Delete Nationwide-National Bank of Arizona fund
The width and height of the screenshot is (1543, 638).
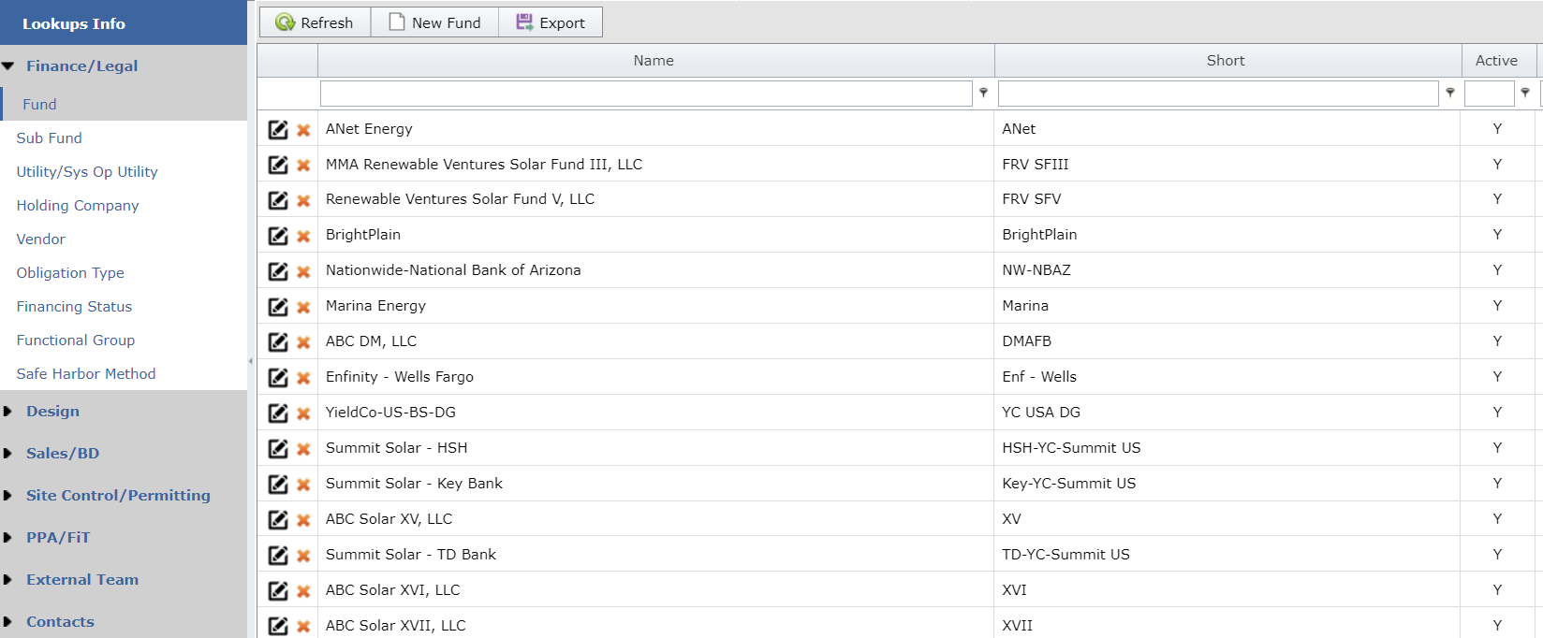(x=303, y=272)
